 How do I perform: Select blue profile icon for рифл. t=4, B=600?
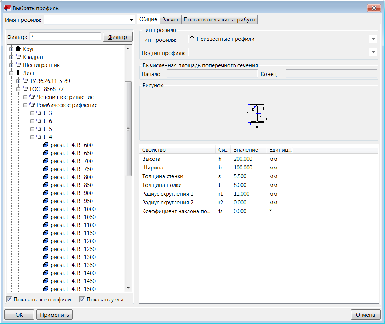46,145
